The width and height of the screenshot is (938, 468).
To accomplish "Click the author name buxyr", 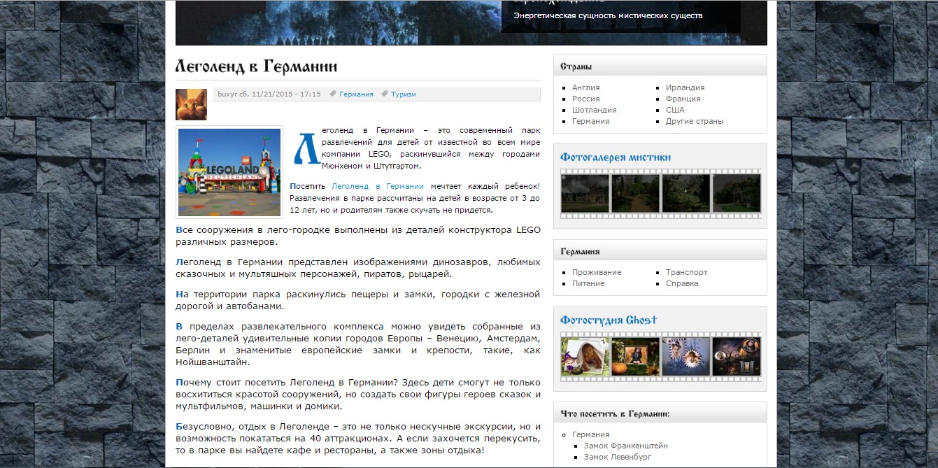I will tap(227, 94).
